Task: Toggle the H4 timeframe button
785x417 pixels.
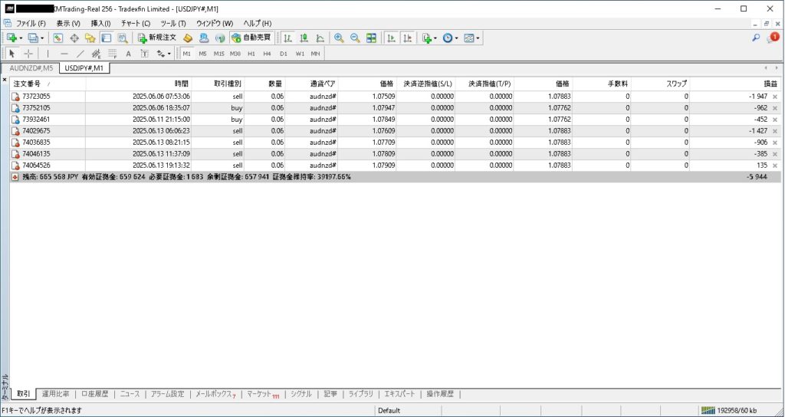Action: click(x=267, y=54)
